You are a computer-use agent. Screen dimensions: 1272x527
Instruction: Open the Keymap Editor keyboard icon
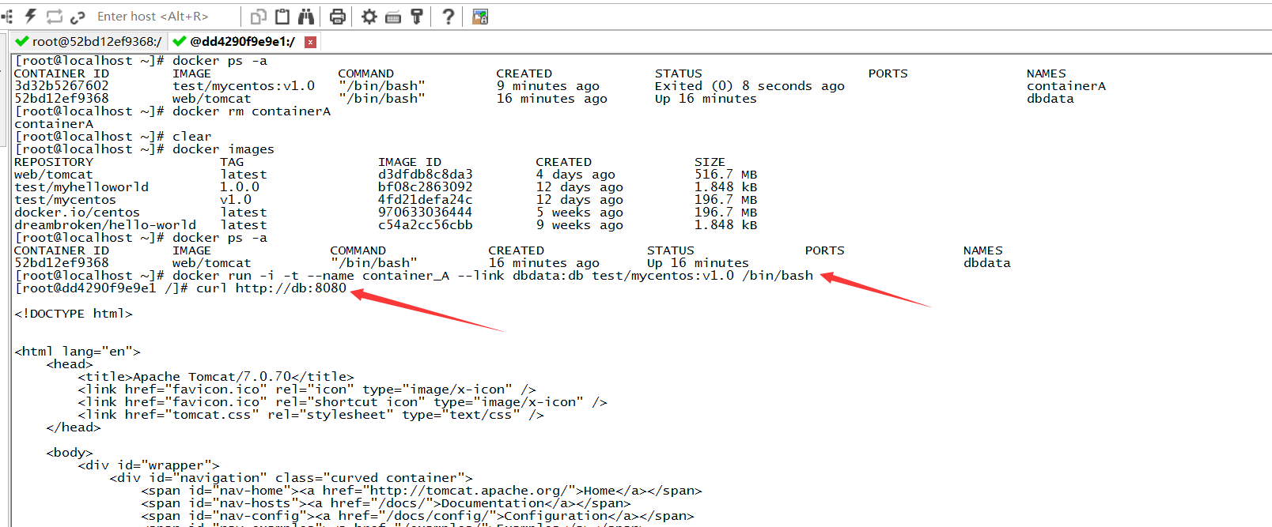[x=393, y=17]
